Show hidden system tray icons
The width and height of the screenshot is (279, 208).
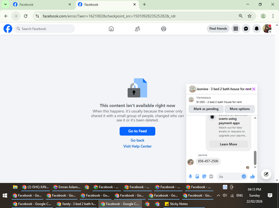pos(219,195)
